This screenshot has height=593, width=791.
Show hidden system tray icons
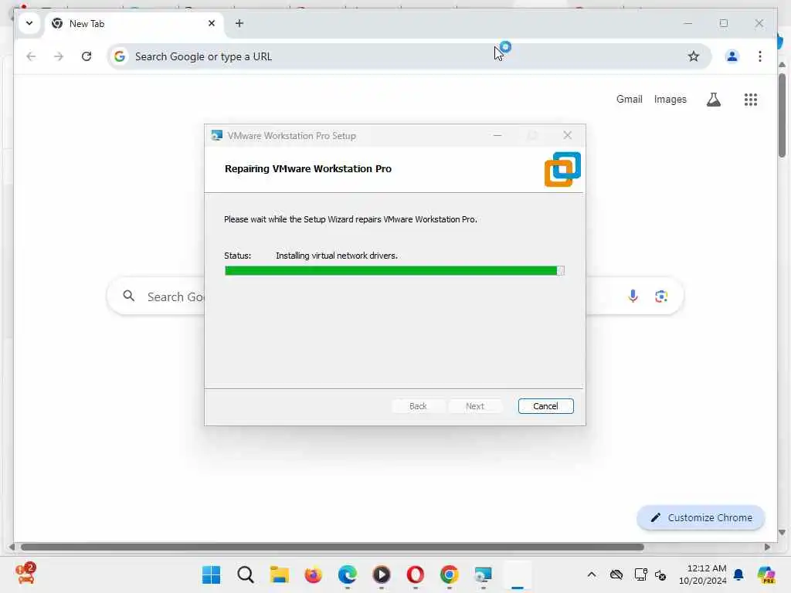point(592,574)
